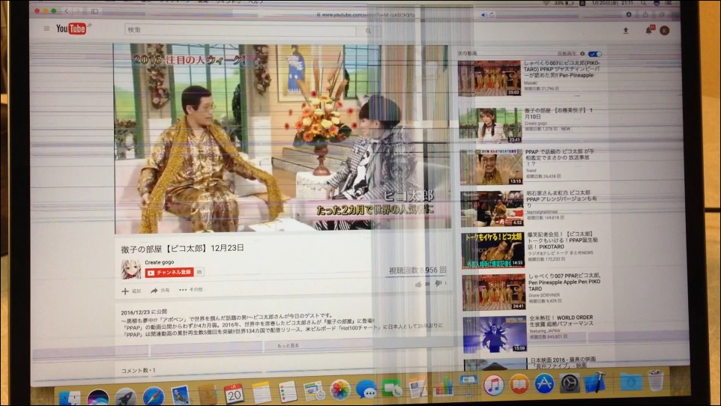Open Calendar showing 20 in Dock
721x406 pixels.
[234, 393]
